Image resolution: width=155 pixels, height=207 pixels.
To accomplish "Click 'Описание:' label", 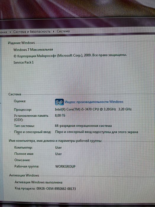I will pos(22,160).
